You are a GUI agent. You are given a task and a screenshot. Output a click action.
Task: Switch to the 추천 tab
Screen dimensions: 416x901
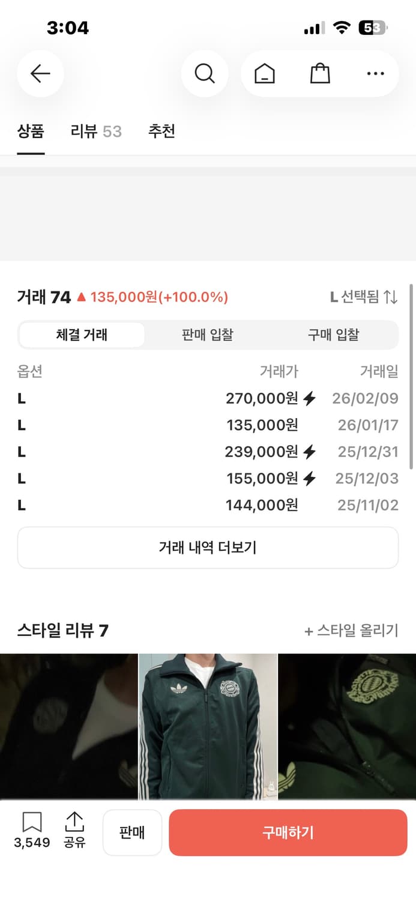click(x=160, y=132)
